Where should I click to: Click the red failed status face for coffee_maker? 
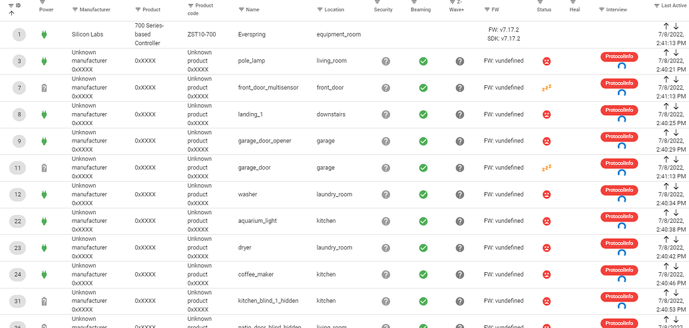coord(547,274)
